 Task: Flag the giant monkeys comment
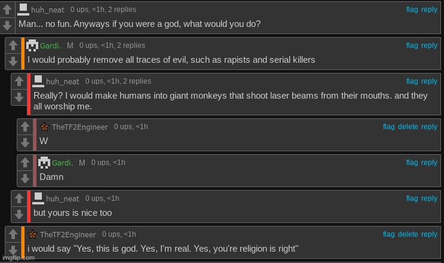pos(412,81)
